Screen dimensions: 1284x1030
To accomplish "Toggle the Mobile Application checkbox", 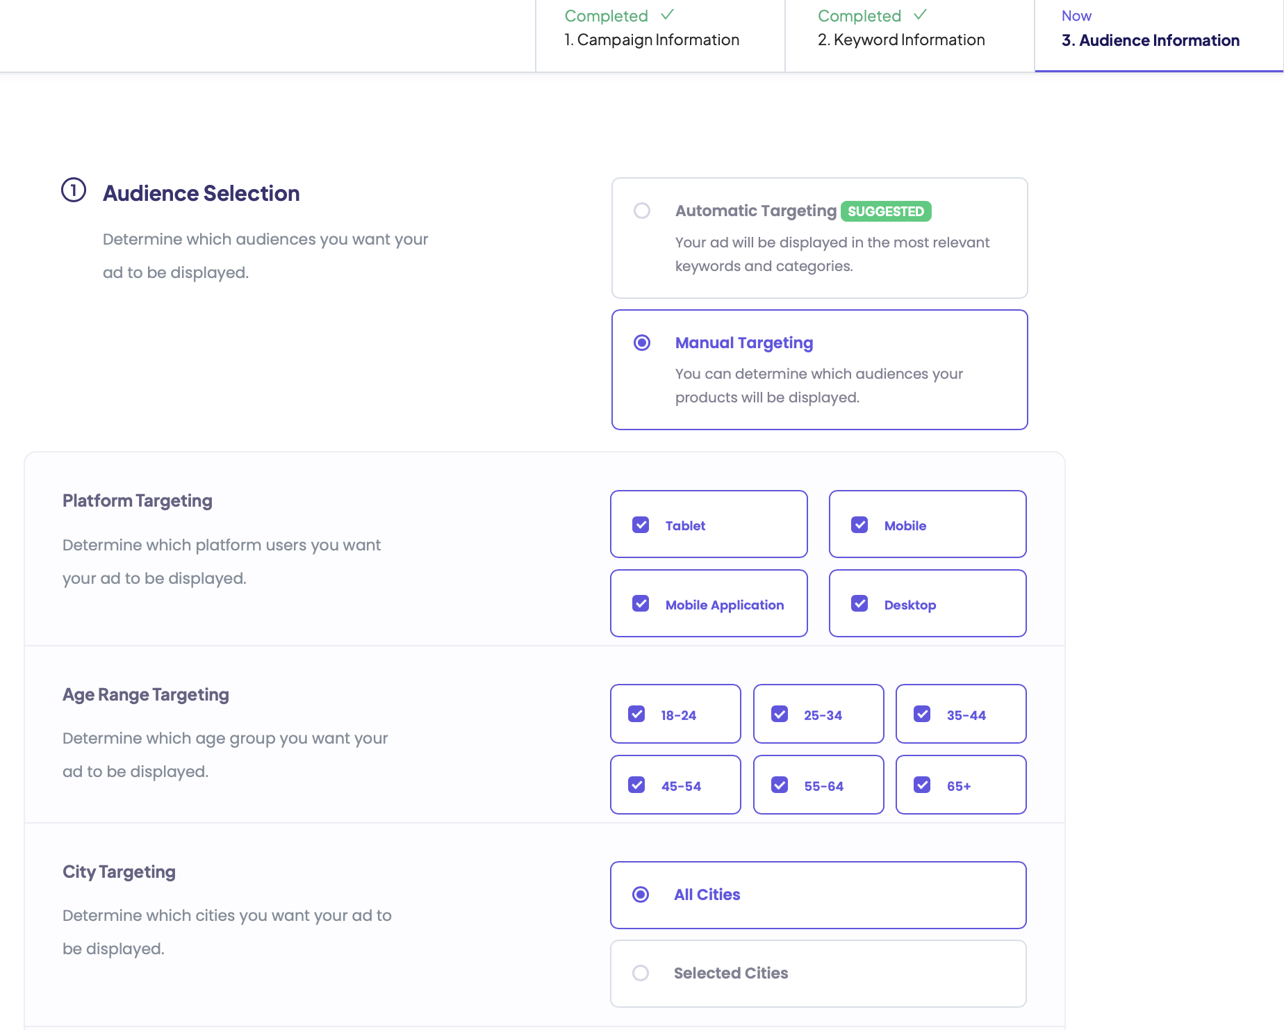I will click(x=641, y=603).
